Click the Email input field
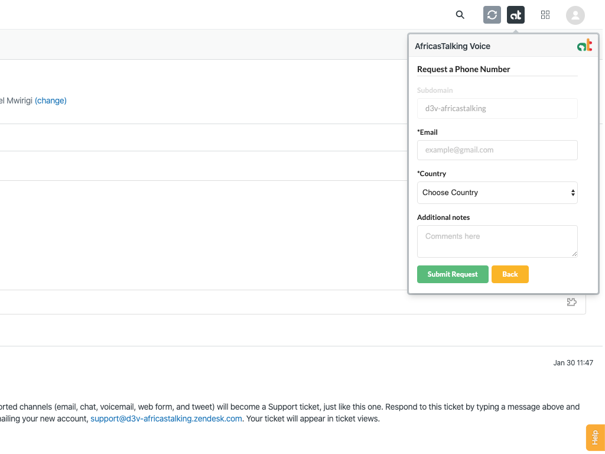 (497, 150)
